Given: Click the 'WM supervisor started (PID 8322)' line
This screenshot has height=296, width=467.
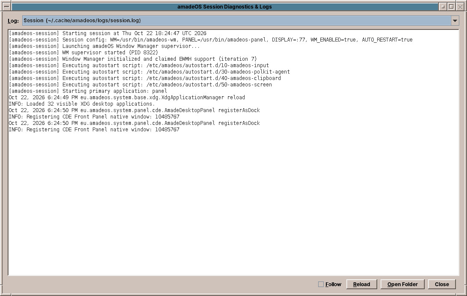Looking at the screenshot, I should point(83,53).
